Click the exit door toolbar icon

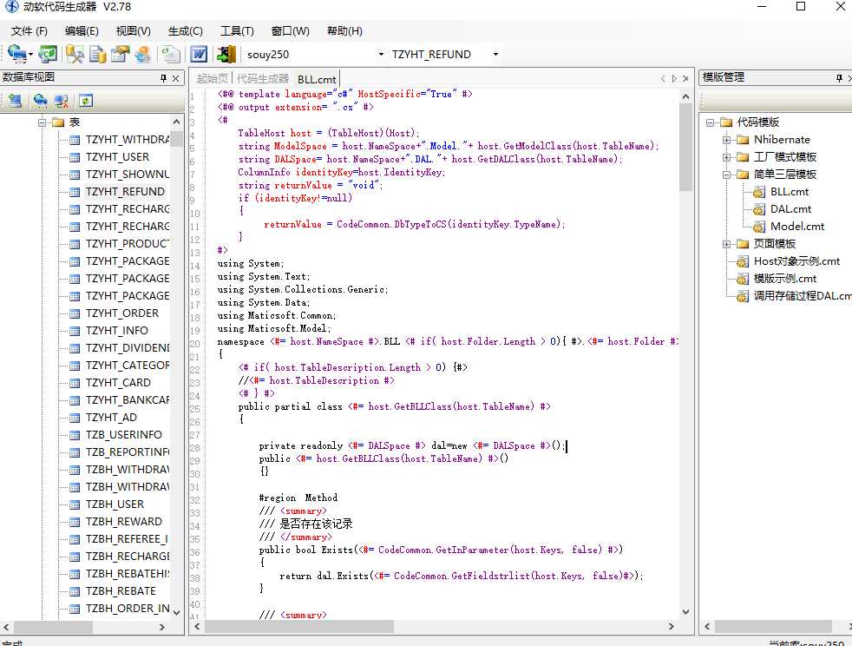226,54
